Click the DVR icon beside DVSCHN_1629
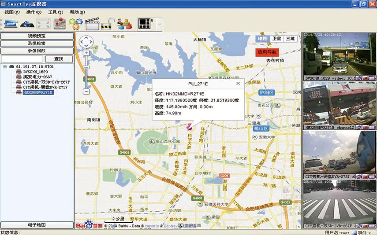This screenshot has height=235, width=377. click(x=19, y=72)
